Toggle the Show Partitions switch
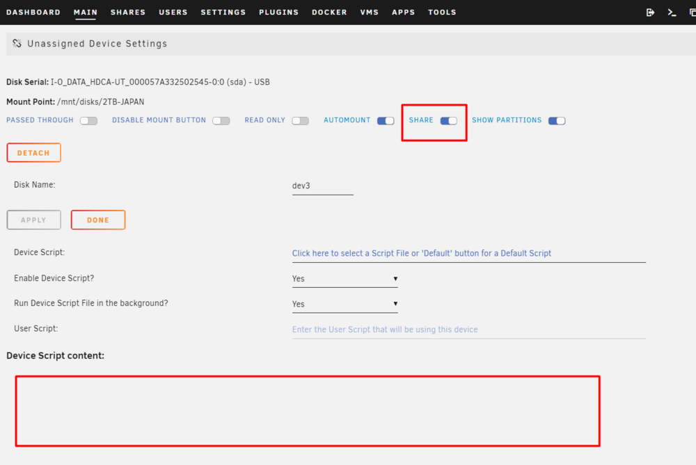 point(557,120)
